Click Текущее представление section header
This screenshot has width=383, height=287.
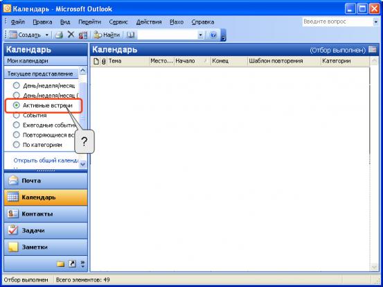point(41,73)
